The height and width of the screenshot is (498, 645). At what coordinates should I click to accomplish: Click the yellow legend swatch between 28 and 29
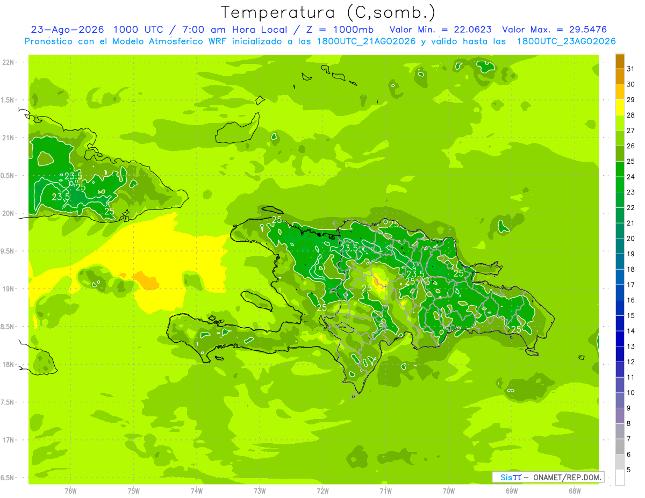pos(620,107)
